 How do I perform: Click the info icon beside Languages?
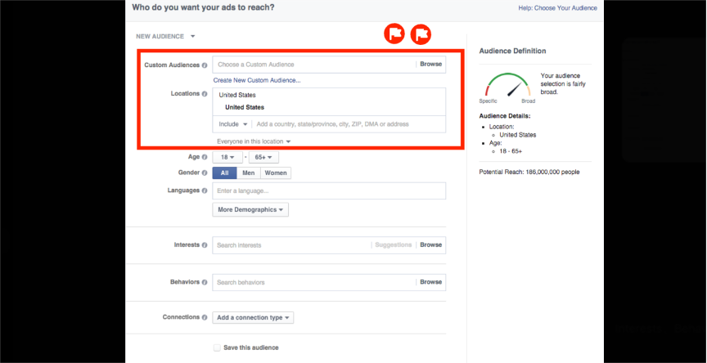pos(205,190)
